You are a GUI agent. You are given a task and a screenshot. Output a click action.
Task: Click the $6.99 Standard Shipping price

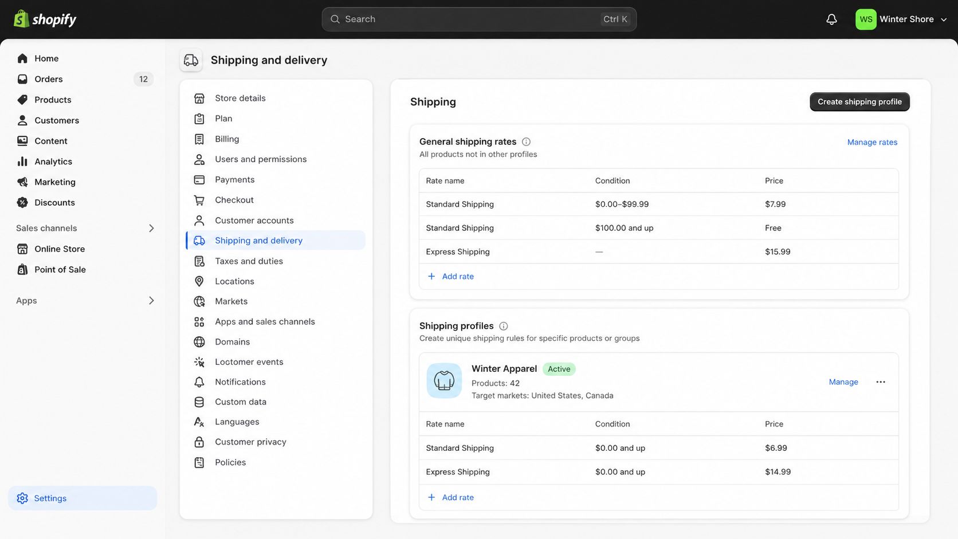tap(776, 448)
